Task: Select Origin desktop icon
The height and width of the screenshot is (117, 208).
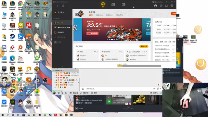Action: tap(20, 48)
